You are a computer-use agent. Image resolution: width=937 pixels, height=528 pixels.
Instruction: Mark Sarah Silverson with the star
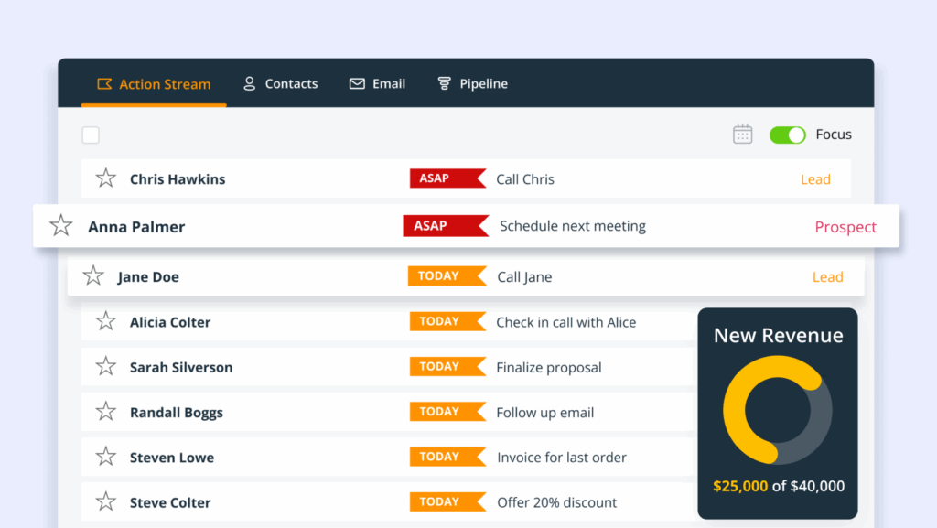pyautogui.click(x=106, y=367)
